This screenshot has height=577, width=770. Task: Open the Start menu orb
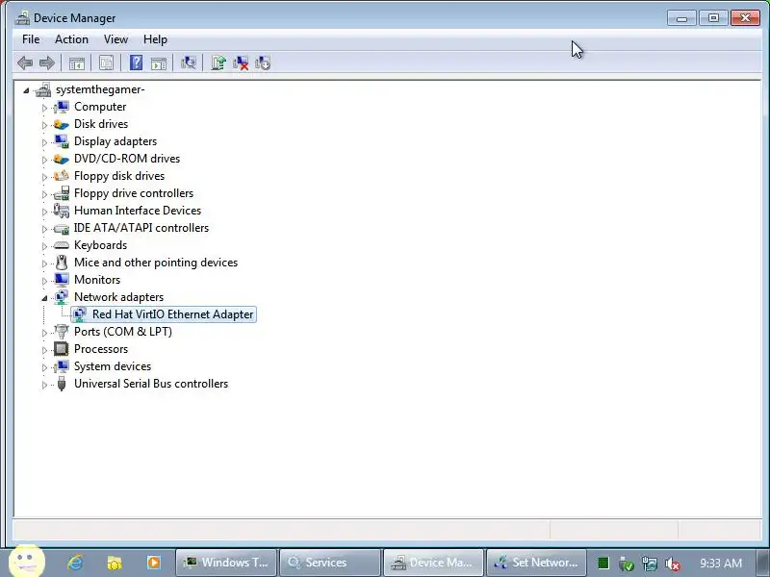tap(27, 561)
